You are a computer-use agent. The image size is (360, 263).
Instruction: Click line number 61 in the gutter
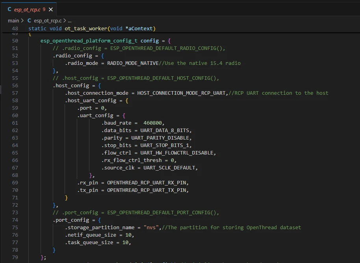15,123
